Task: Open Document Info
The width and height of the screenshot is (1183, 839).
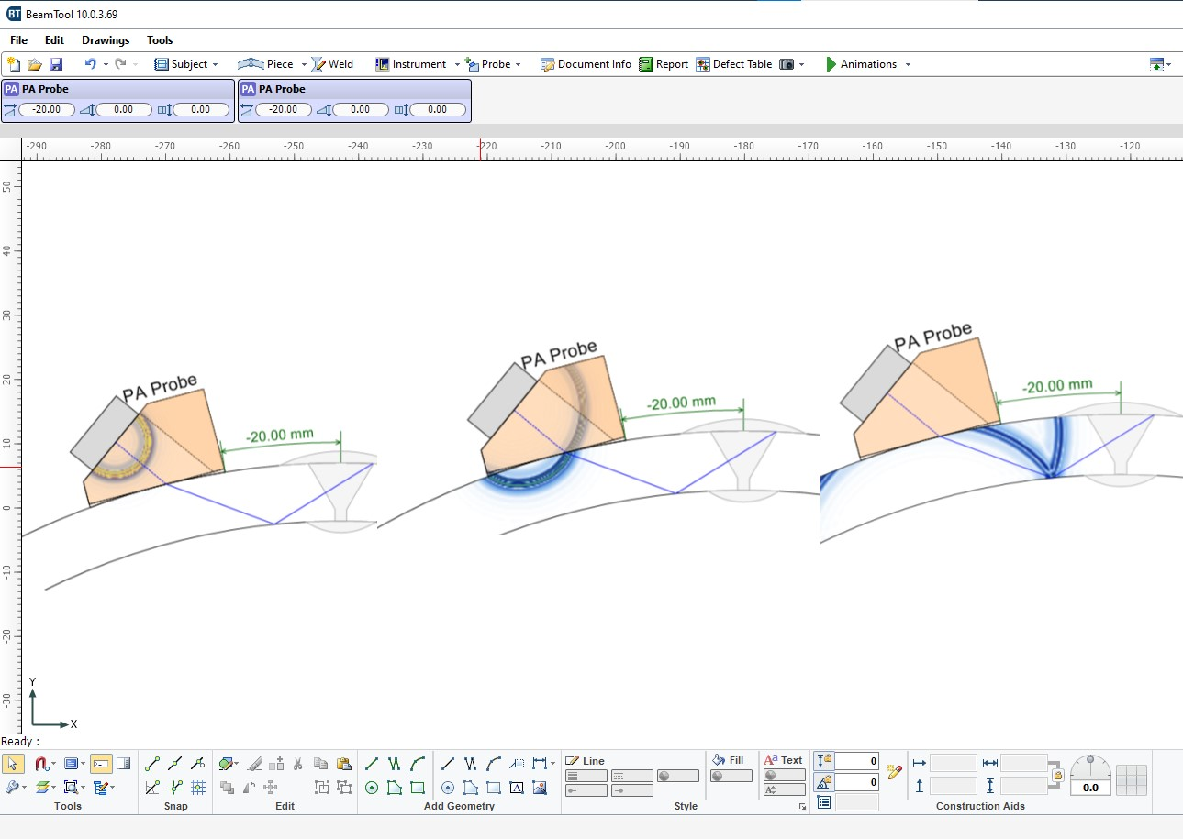Action: 586,64
